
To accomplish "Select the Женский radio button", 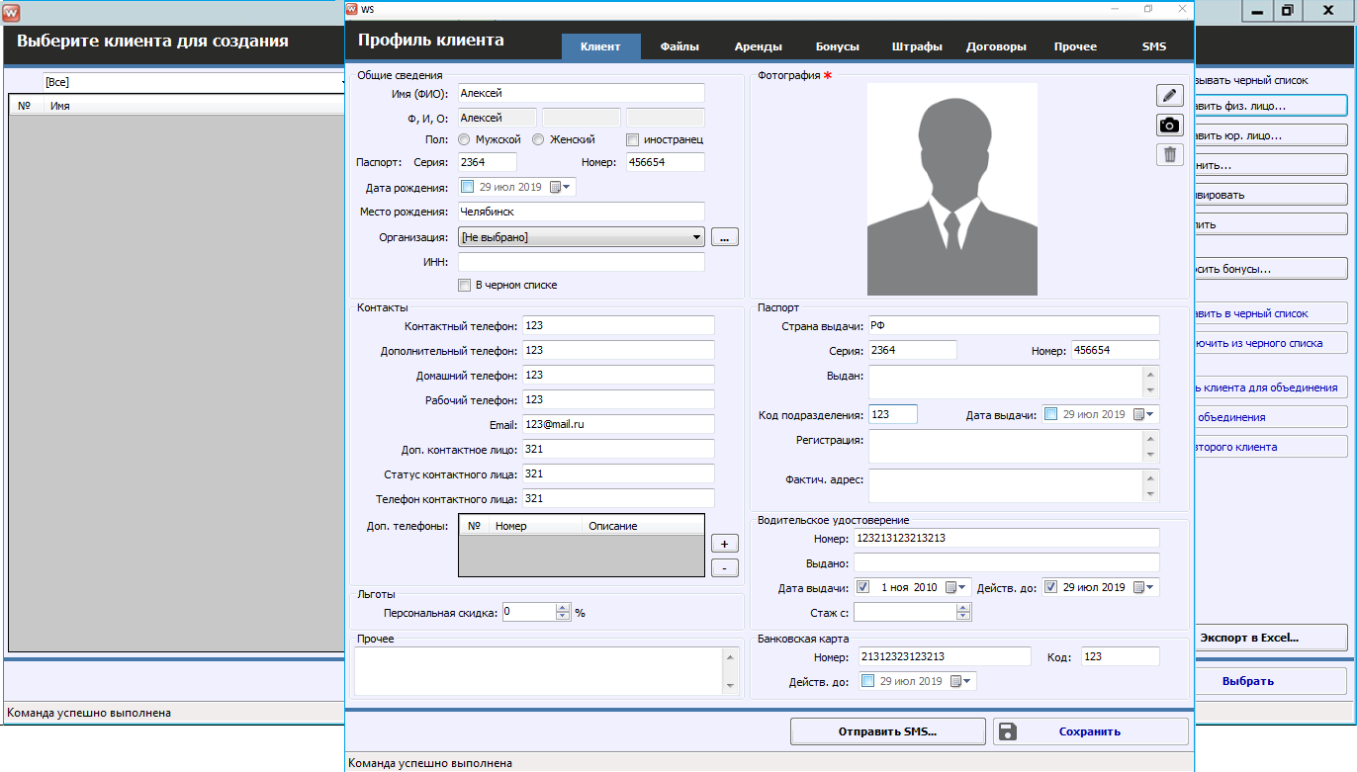I will [538, 140].
